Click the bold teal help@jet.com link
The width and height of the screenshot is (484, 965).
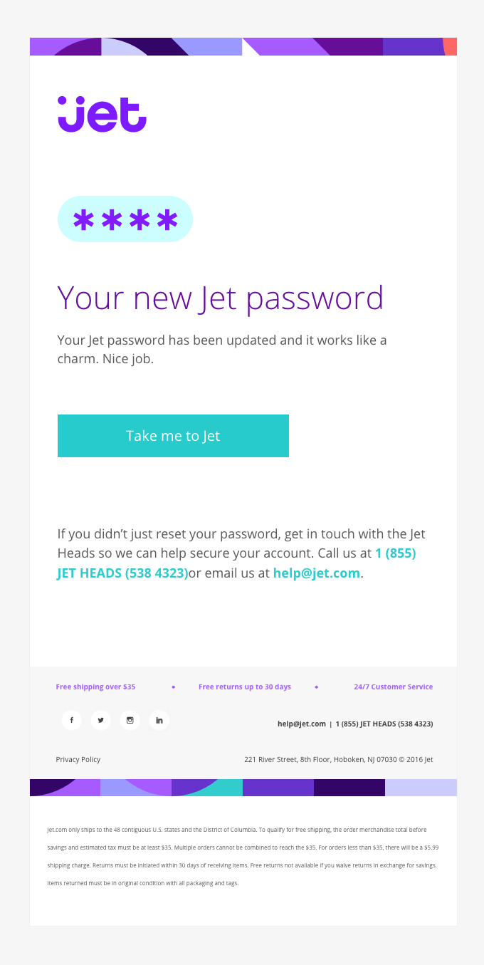pos(316,573)
